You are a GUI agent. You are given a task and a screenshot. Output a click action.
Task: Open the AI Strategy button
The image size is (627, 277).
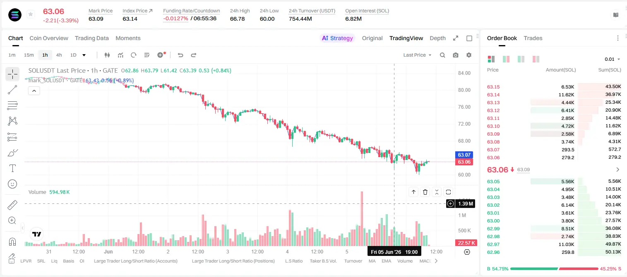(337, 38)
